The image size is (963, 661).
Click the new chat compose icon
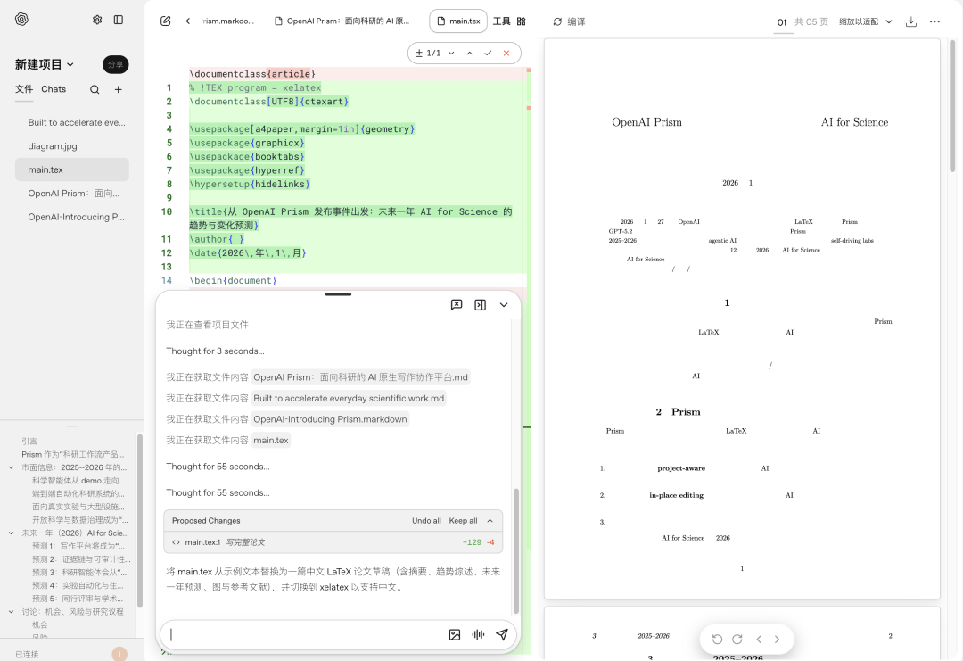click(x=165, y=21)
